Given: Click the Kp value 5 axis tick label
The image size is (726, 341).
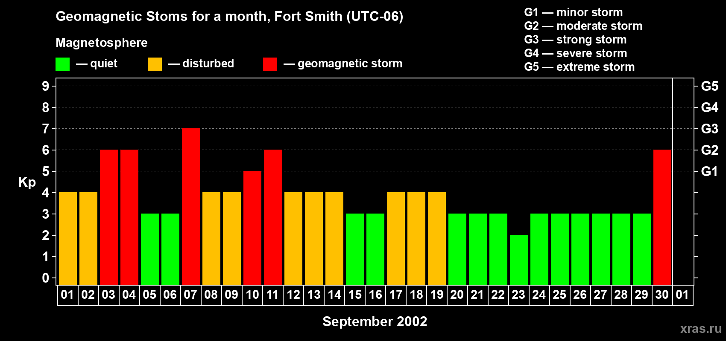Looking at the screenshot, I should click(x=46, y=171).
